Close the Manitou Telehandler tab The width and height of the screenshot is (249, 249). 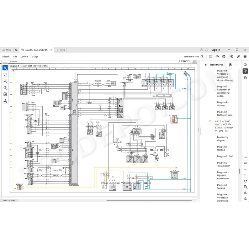pos(52,50)
